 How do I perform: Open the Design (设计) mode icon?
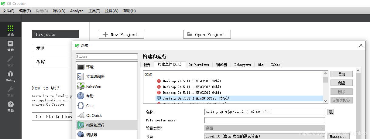pos(11,61)
